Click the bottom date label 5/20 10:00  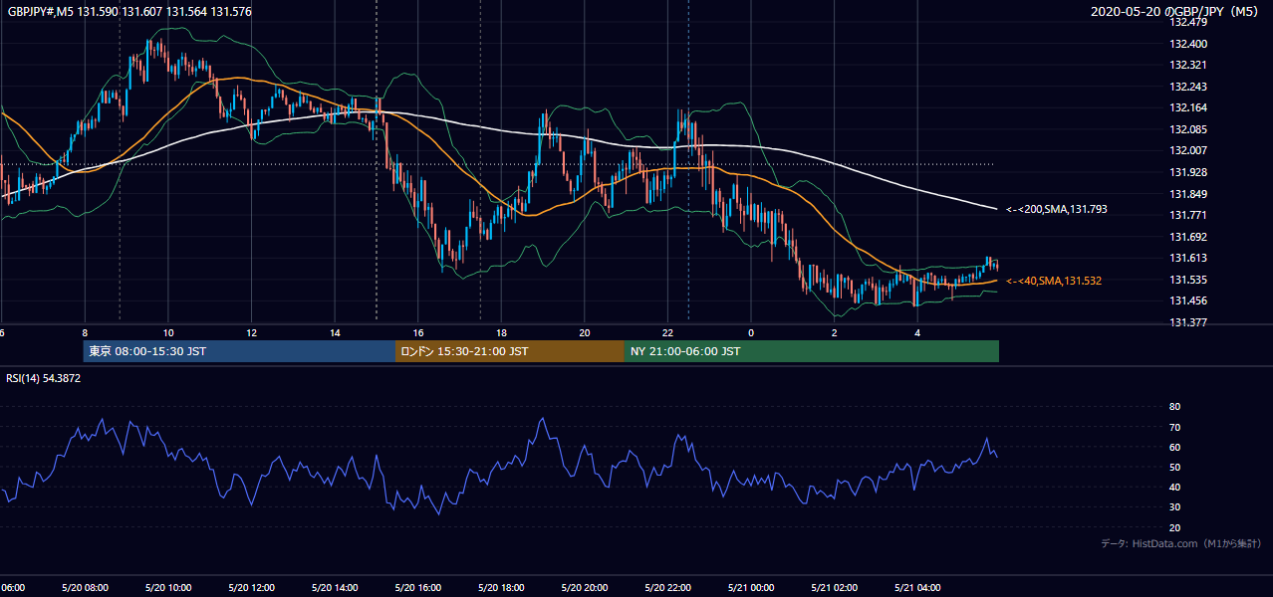[167, 588]
